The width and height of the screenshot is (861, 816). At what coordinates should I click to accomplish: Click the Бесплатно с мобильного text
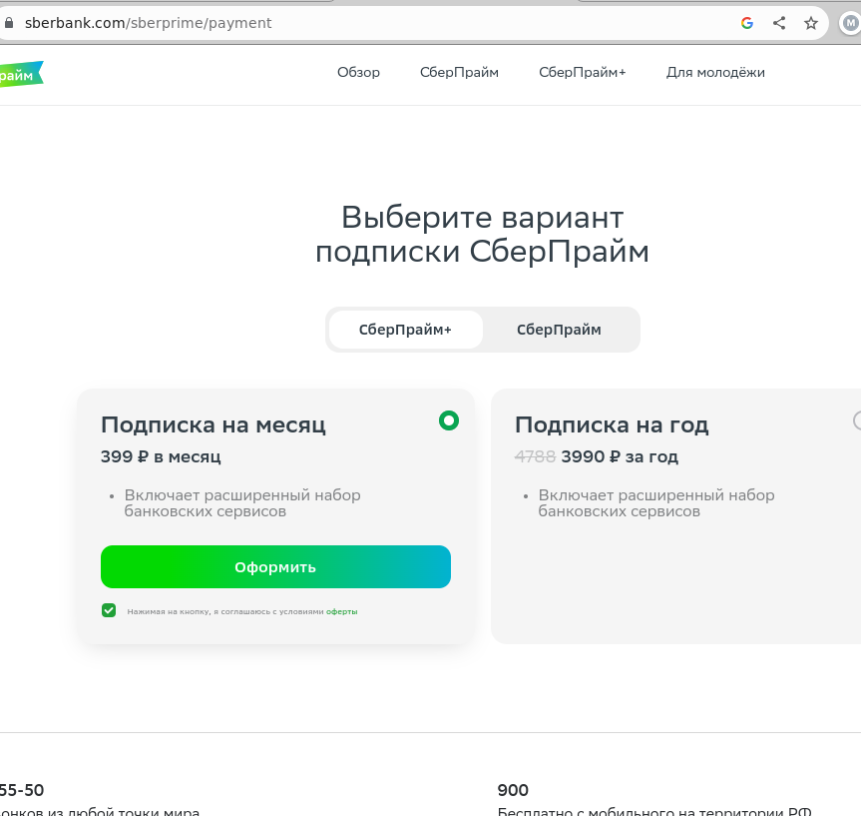tap(654, 811)
